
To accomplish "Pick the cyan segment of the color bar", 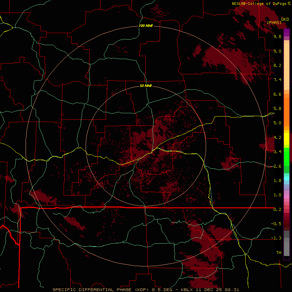I will (x=286, y=178).
